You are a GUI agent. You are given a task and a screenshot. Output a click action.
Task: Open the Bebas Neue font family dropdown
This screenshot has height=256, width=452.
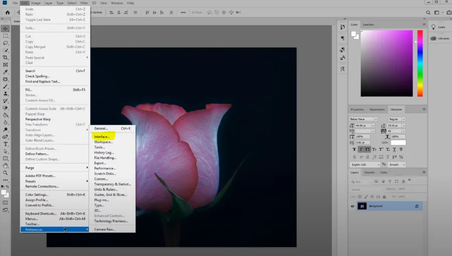pyautogui.click(x=375, y=119)
